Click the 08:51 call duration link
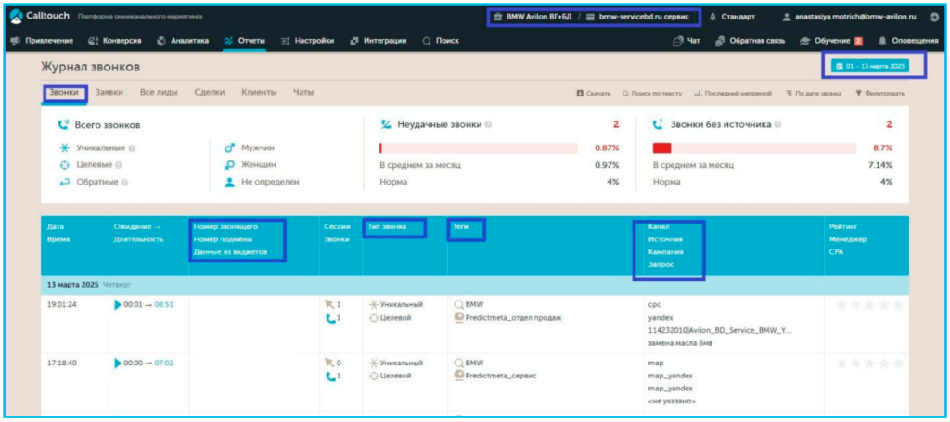Image resolution: width=950 pixels, height=422 pixels. tap(164, 304)
